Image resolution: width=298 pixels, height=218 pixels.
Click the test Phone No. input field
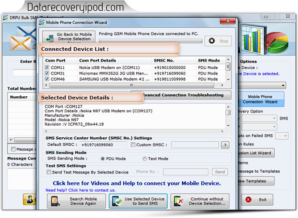point(185,172)
